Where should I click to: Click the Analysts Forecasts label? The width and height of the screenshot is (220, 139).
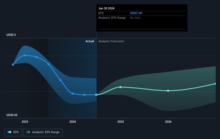pos(111,41)
